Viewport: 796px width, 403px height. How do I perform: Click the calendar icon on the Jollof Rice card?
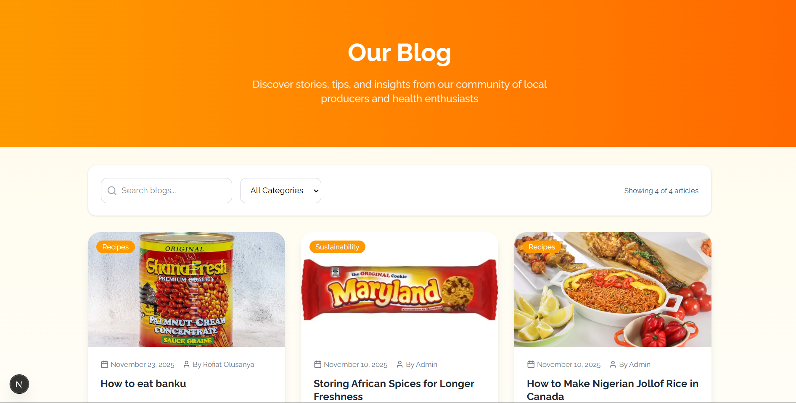coord(531,364)
